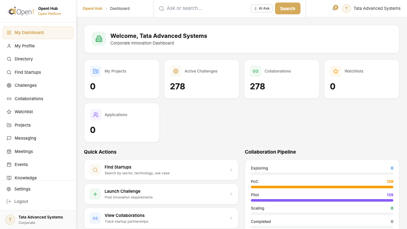Click the Exploring pipeline progress bar
This screenshot has height=229, width=407.
click(322, 174)
